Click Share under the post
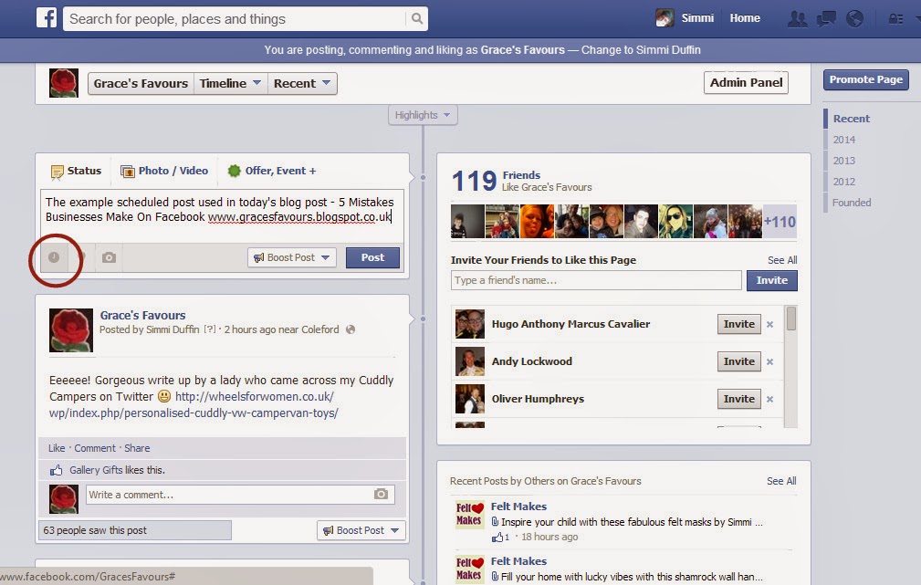 [137, 448]
